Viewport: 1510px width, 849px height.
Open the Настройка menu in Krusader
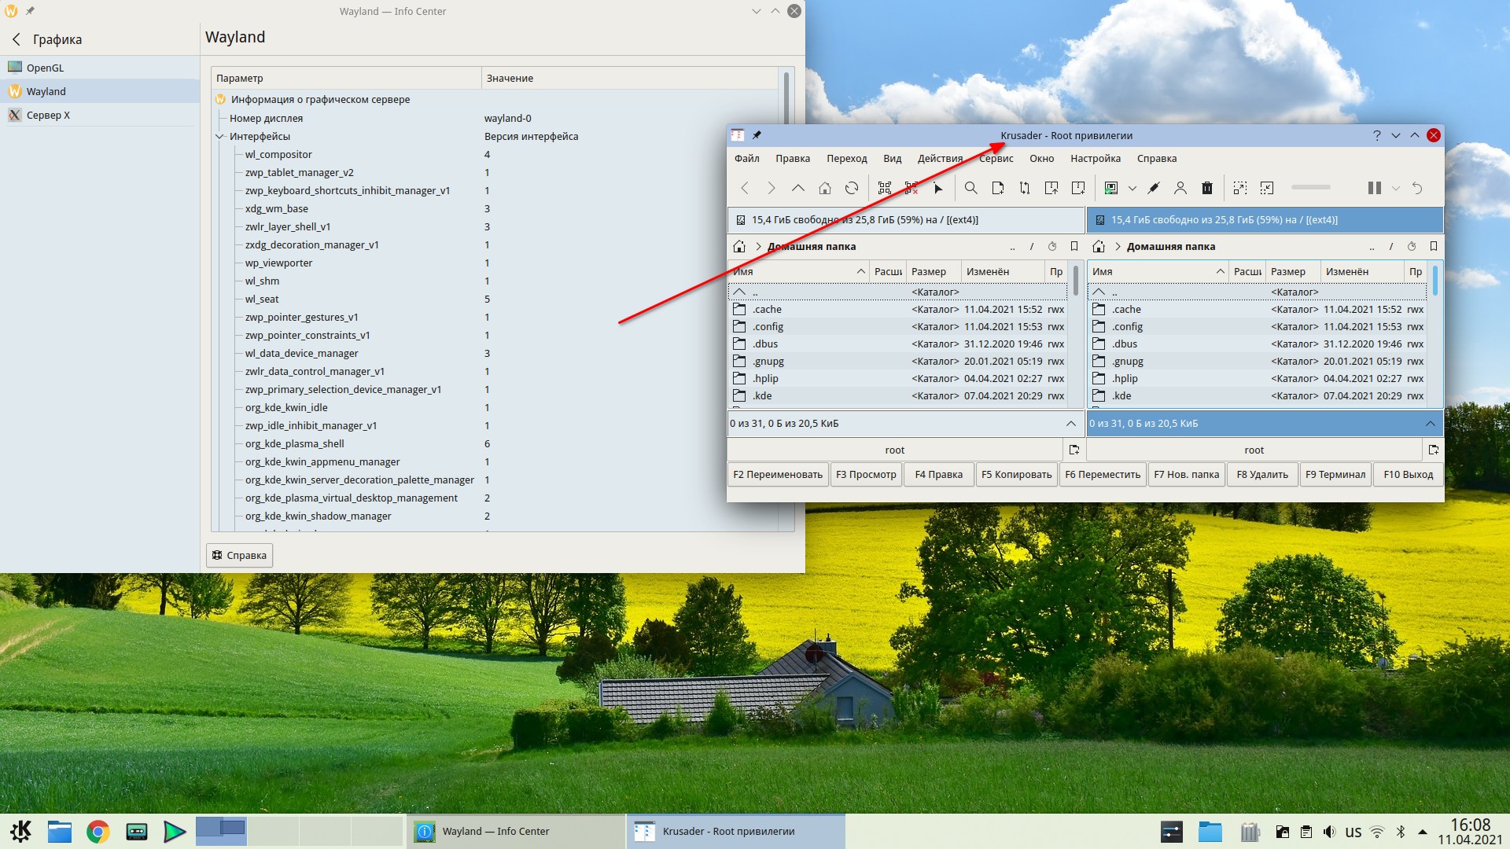(1095, 158)
